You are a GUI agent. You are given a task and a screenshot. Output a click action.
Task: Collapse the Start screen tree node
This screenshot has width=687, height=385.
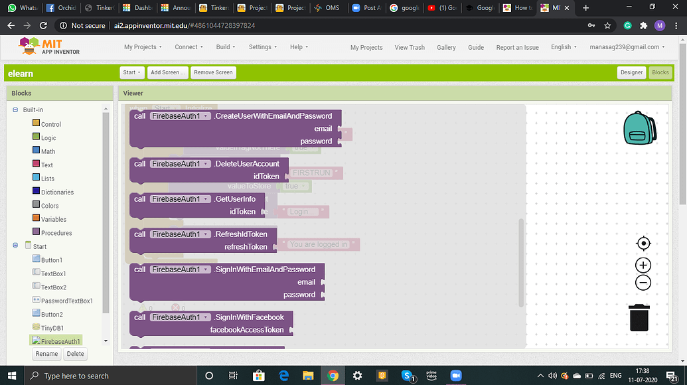pyautogui.click(x=15, y=246)
